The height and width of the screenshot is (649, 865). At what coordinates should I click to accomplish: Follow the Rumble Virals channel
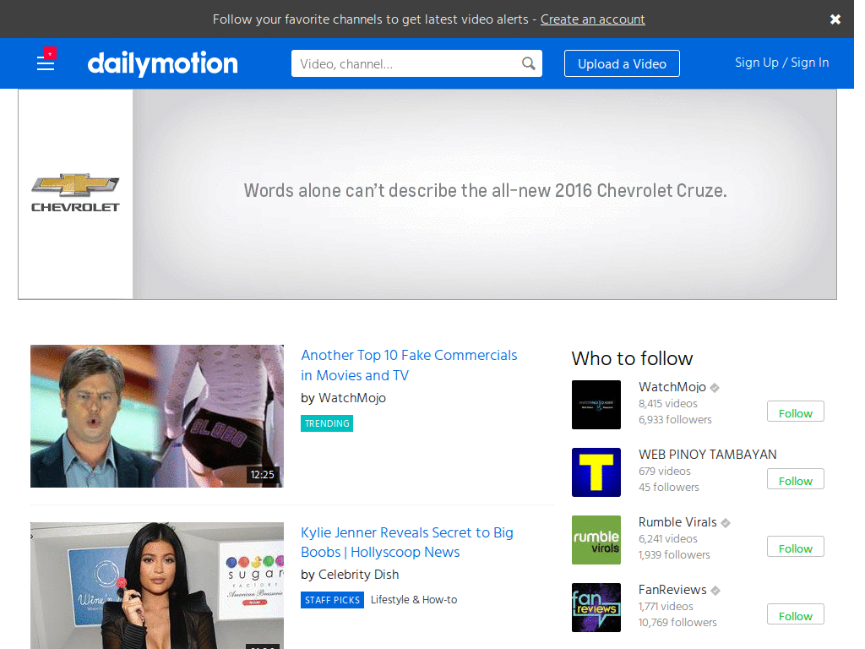coord(795,547)
